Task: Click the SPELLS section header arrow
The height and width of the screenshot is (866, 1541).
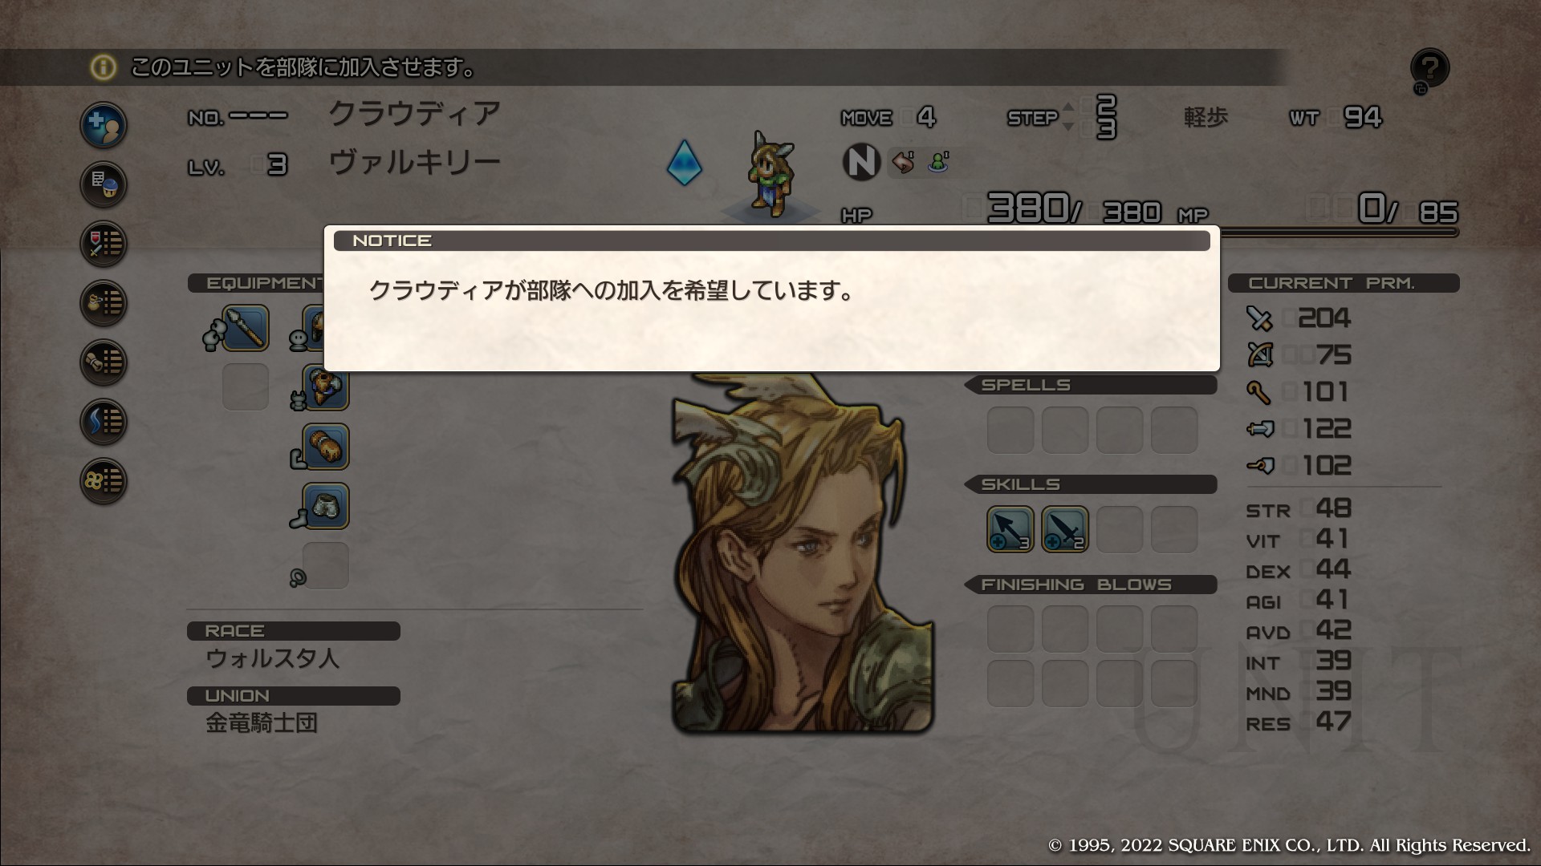Action: (971, 385)
